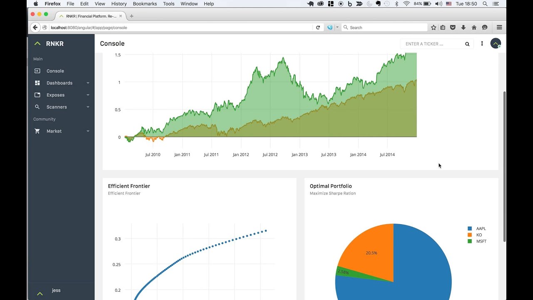533x300 pixels.
Task: Click the Firefox Search box
Action: 384,27
